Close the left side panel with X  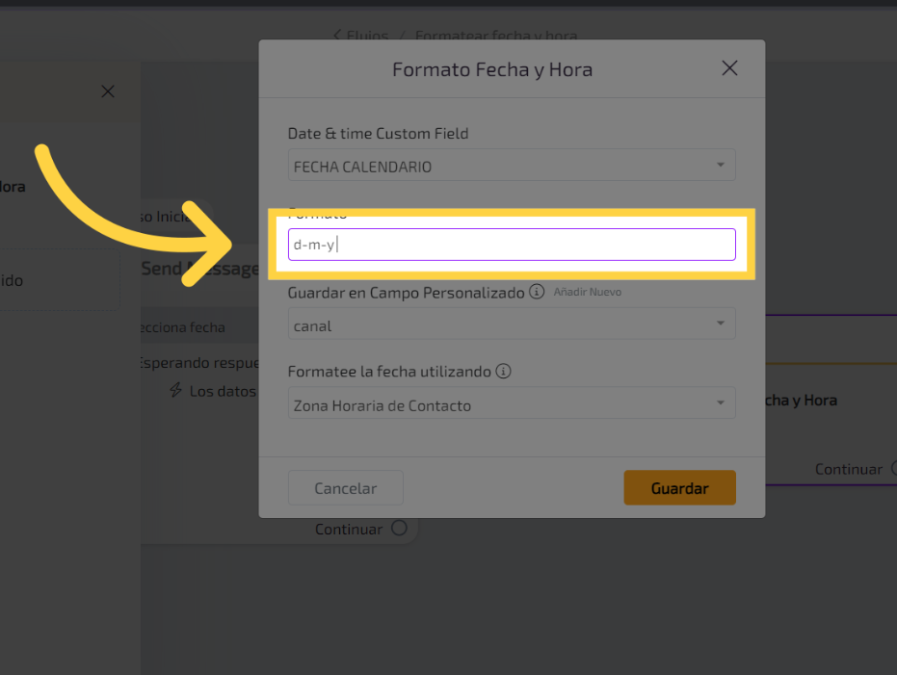108,91
